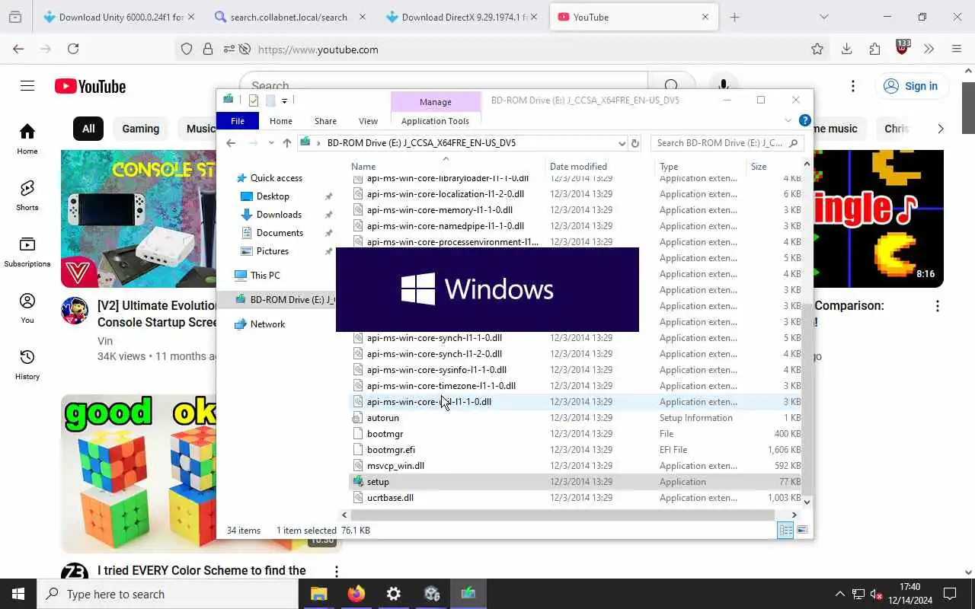Show hidden system tray icons
This screenshot has height=609, width=975.
click(840, 594)
